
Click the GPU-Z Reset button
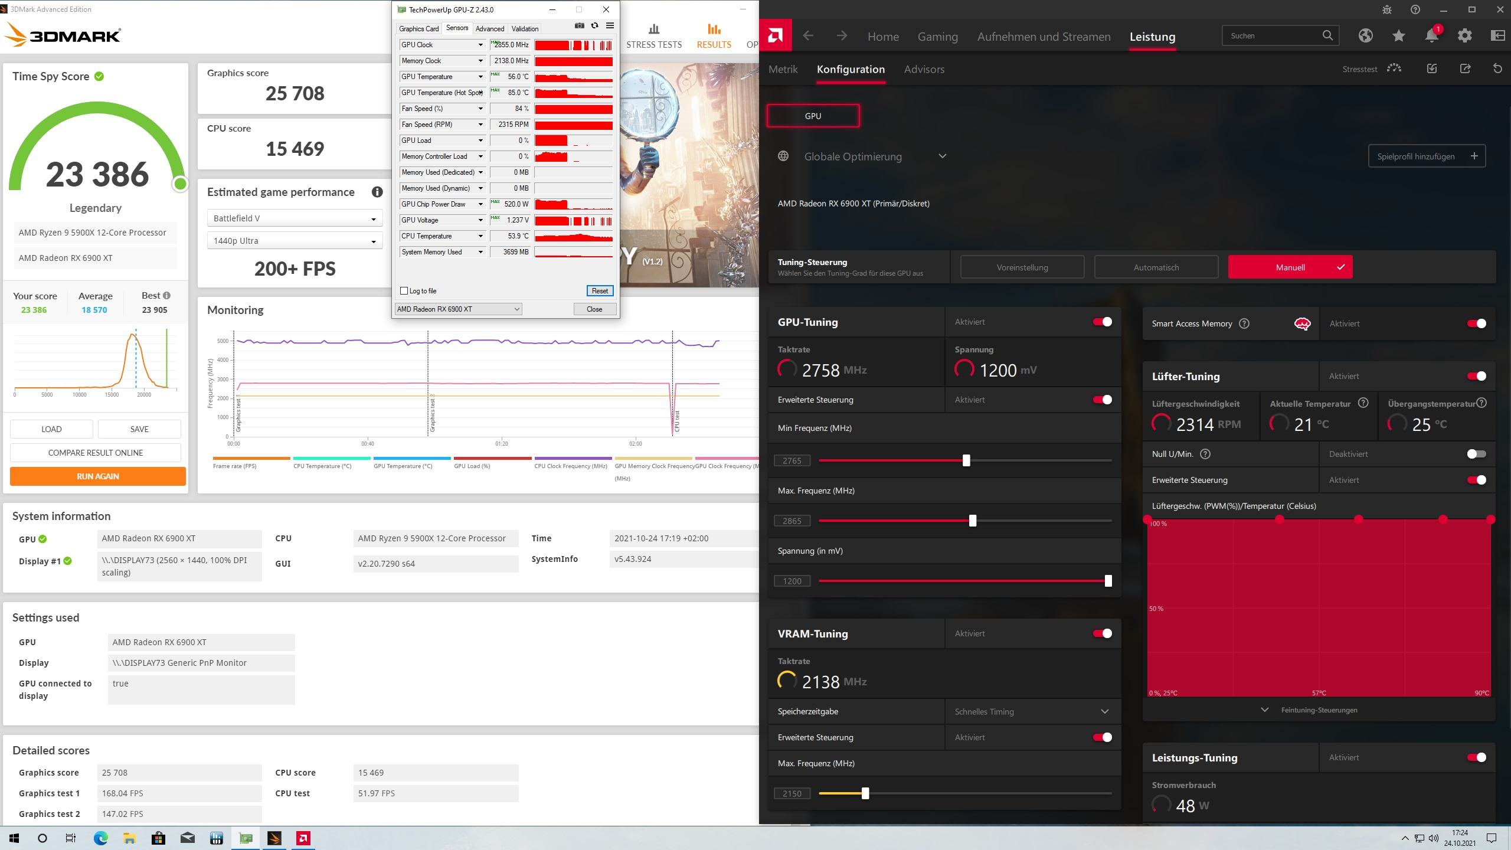click(x=600, y=290)
